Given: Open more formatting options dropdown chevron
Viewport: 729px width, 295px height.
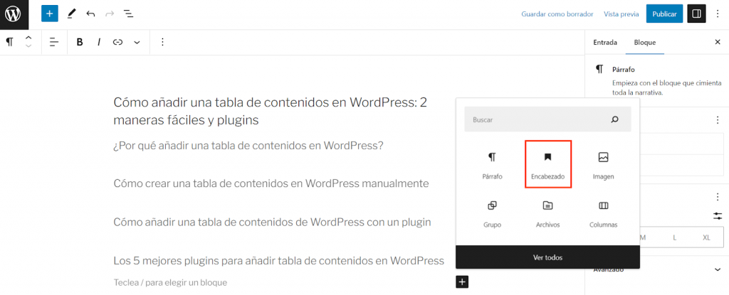Looking at the screenshot, I should 137,42.
